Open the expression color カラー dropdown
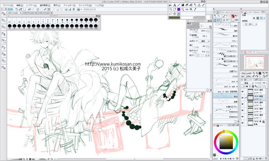This screenshot has width=269, height=161. [x=250, y=24]
